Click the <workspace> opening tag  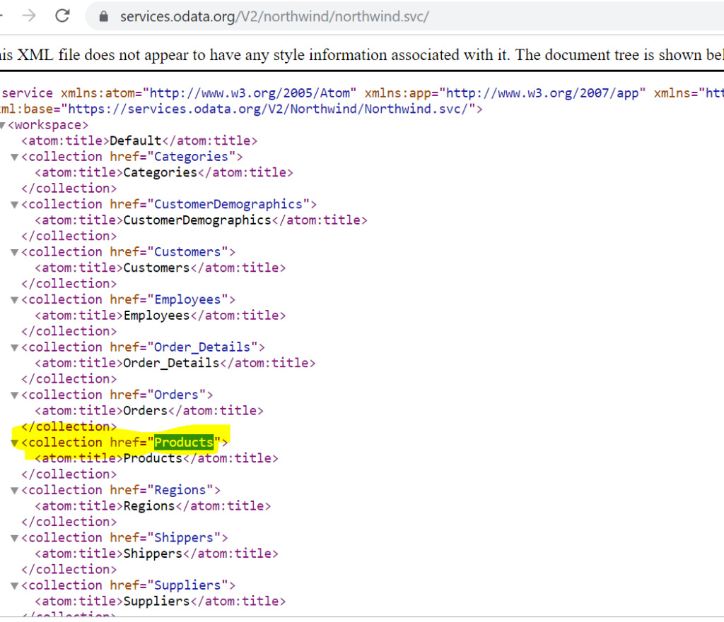pyautogui.click(x=48, y=125)
